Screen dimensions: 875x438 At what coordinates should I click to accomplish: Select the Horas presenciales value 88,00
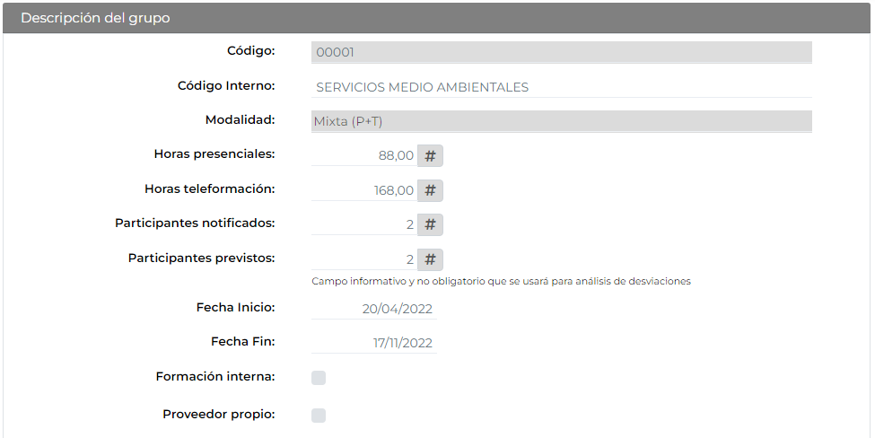point(363,155)
